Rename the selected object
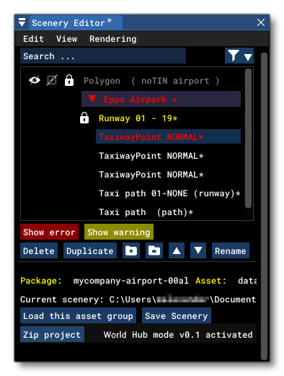The image size is (284, 376). tap(231, 250)
